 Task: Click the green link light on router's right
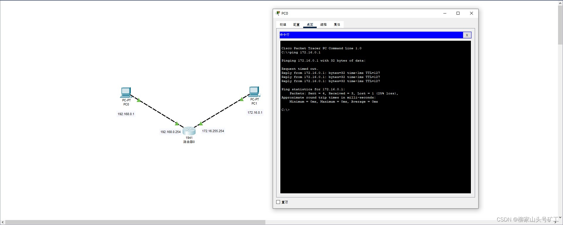point(201,124)
